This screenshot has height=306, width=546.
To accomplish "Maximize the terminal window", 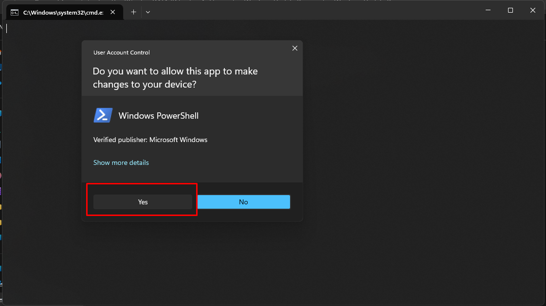I will [510, 10].
